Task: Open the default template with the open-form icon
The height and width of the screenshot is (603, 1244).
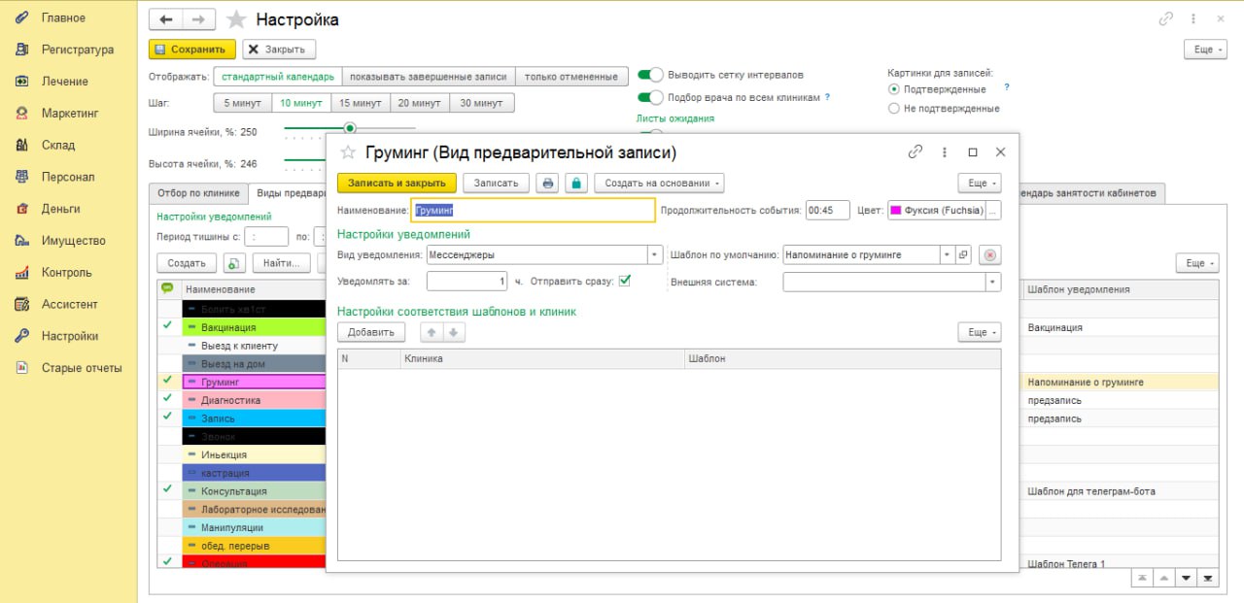Action: pyautogui.click(x=963, y=254)
